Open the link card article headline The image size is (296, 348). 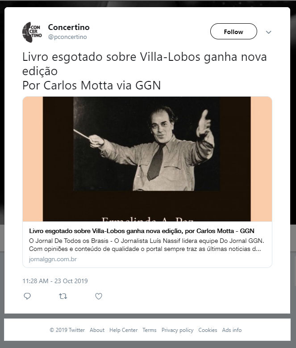tap(142, 231)
